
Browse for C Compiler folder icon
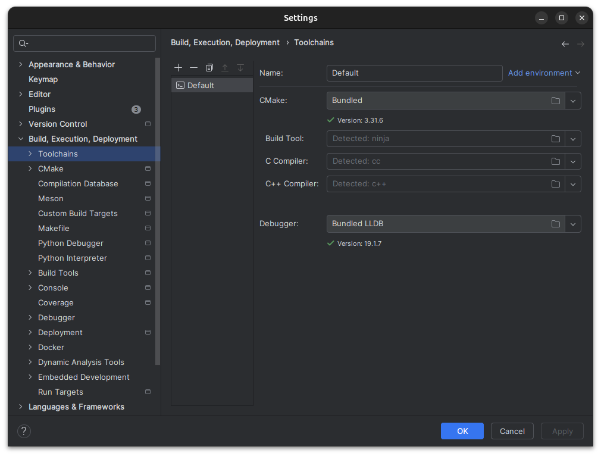[x=555, y=161]
